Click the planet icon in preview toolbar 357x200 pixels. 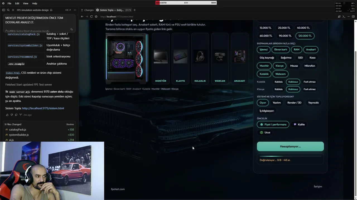[339, 17]
